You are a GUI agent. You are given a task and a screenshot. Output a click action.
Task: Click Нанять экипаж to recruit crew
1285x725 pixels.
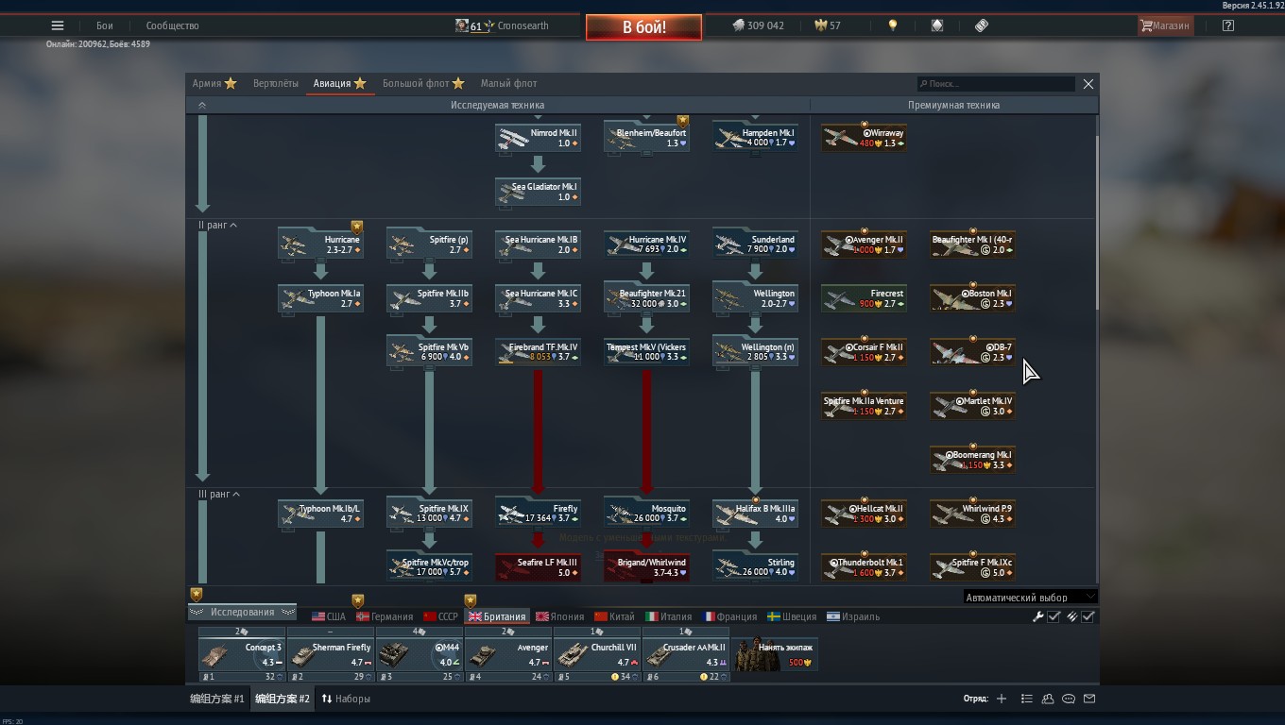point(776,653)
